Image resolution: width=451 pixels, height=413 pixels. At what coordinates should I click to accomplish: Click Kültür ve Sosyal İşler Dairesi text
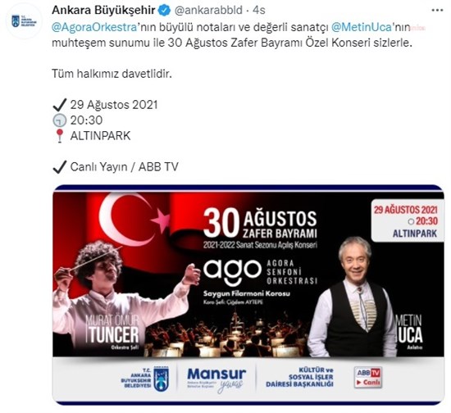pos(299,377)
